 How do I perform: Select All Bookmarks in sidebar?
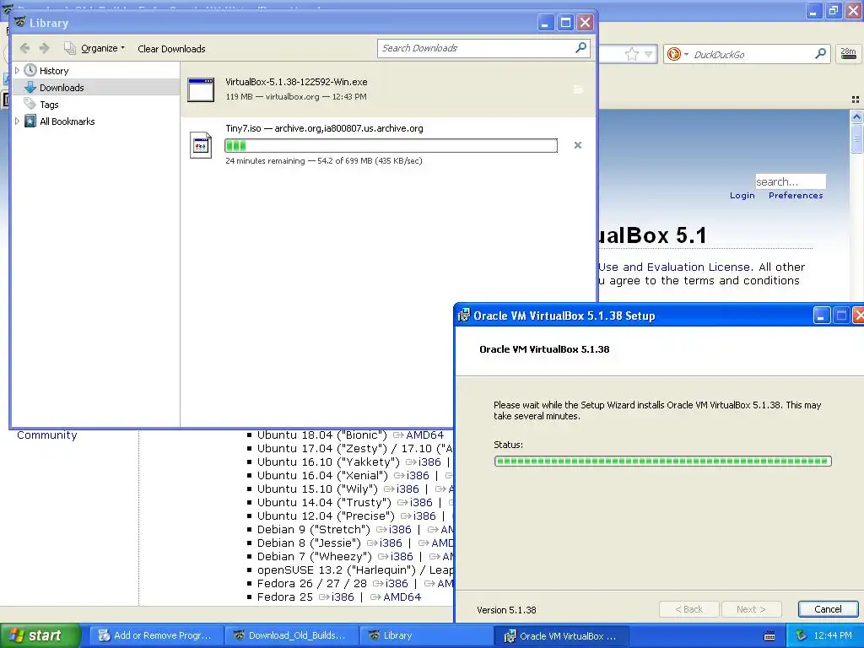67,121
